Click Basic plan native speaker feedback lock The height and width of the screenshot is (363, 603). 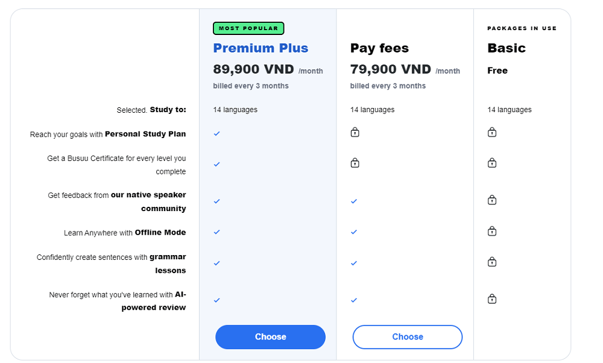click(x=492, y=200)
